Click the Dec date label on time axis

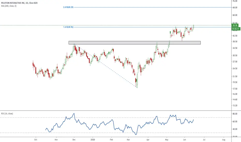tap(74, 139)
